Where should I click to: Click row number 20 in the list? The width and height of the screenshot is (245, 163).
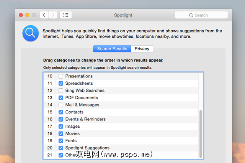coord(50,148)
